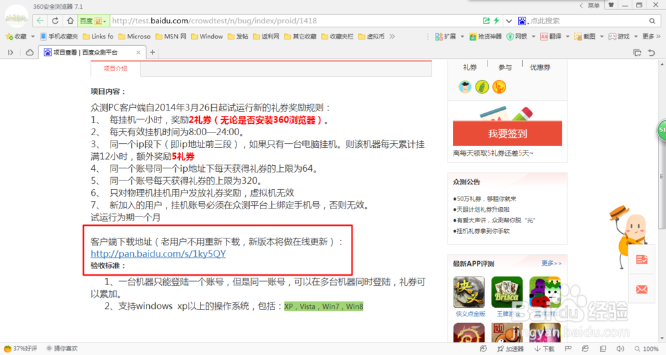Click the red envelope mail side icon
This screenshot has width=666, height=355.
642,289
